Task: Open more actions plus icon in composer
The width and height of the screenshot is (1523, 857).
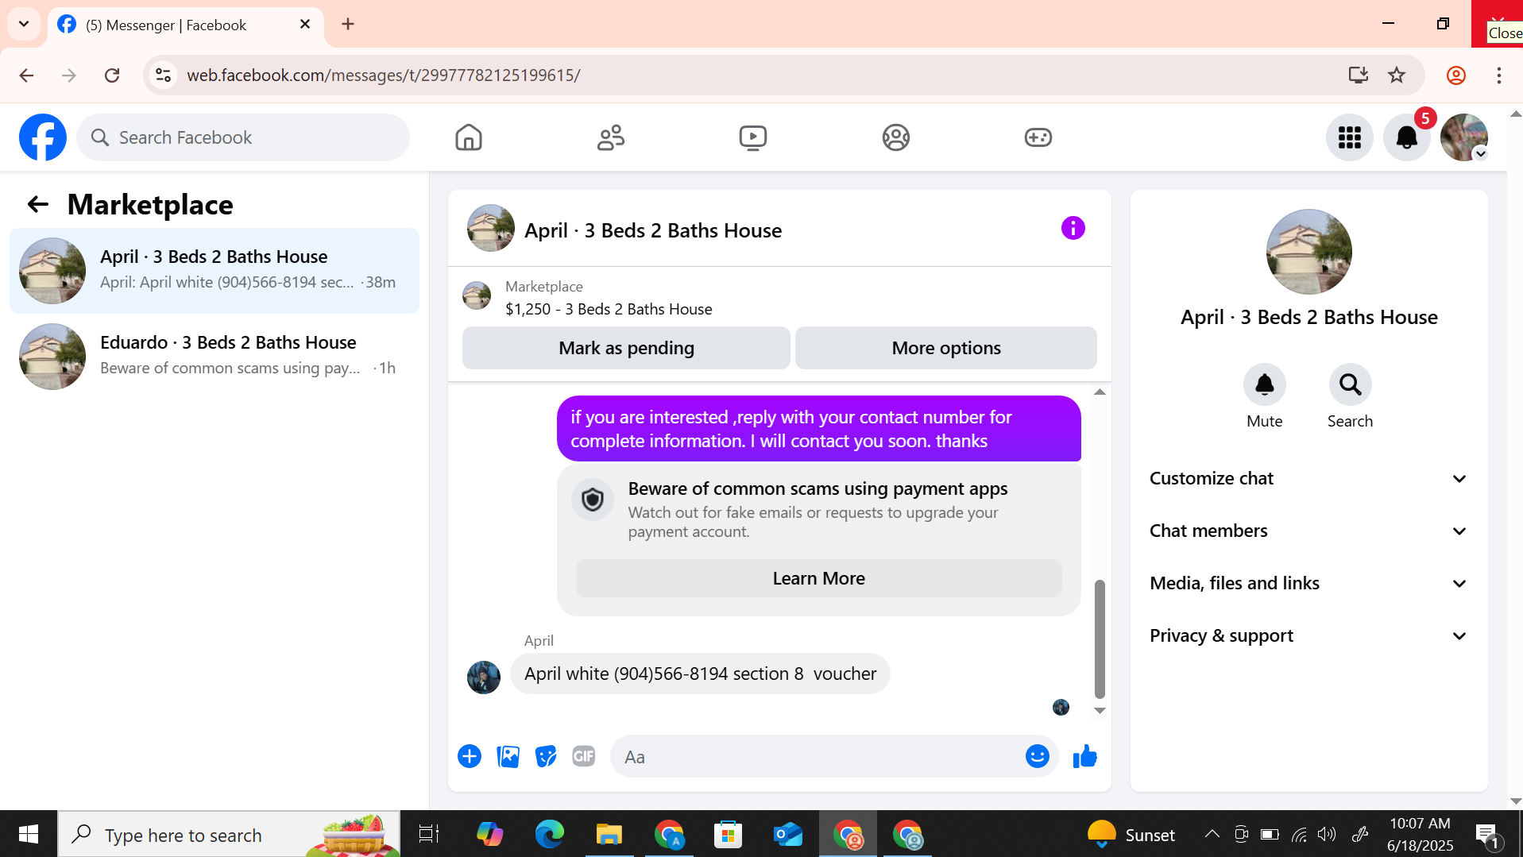Action: pyautogui.click(x=470, y=756)
